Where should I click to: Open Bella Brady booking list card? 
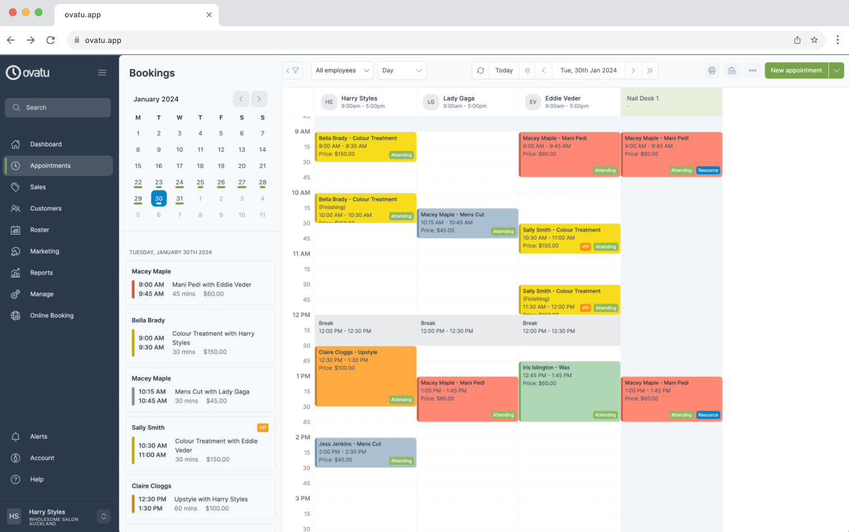(x=201, y=336)
